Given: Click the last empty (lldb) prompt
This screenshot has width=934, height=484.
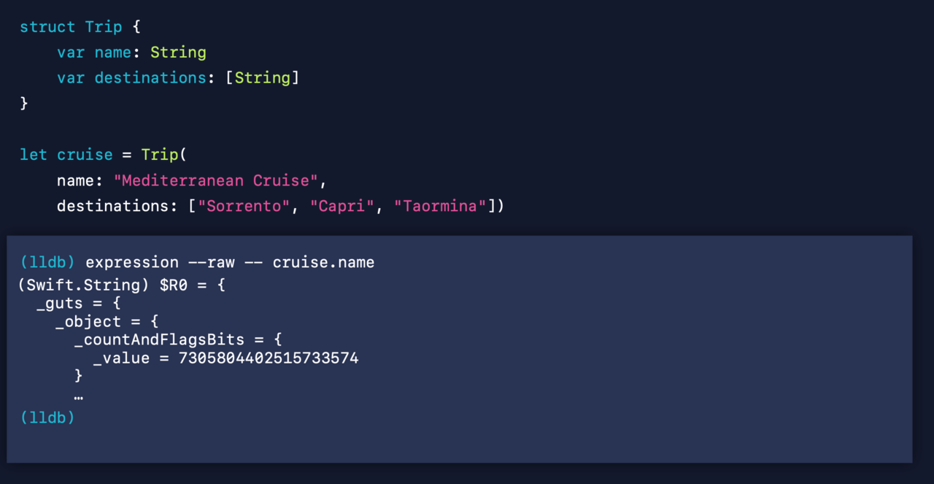Looking at the screenshot, I should pos(47,418).
